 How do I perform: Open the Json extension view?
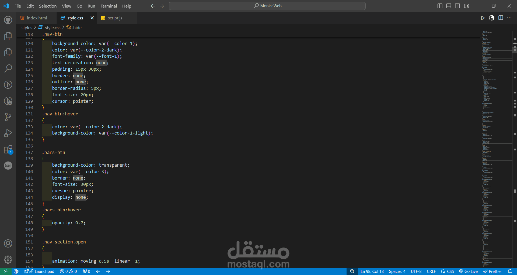coord(8,166)
